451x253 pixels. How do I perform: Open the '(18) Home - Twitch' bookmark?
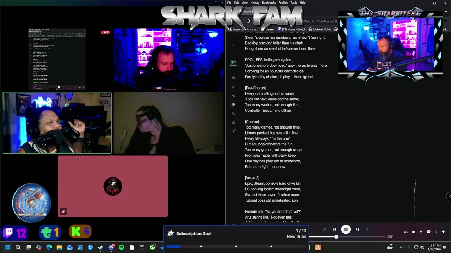[x=292, y=29]
